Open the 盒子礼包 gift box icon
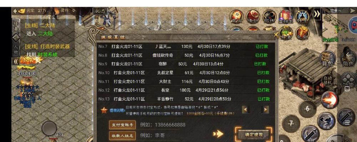Screen dimensions: 357x142 (x=286, y=17)
